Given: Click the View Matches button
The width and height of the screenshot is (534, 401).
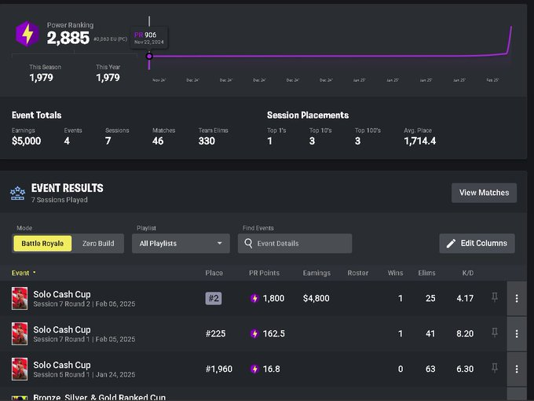Looking at the screenshot, I should click(x=484, y=193).
